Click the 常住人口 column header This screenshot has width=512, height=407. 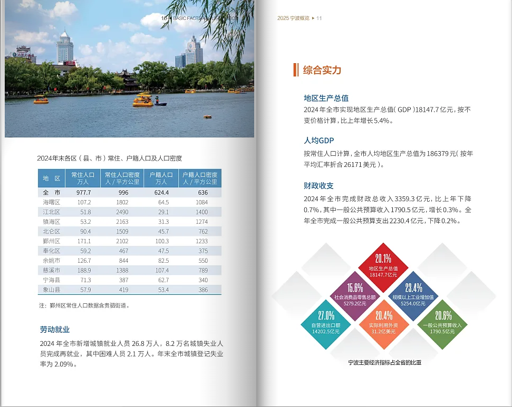[x=82, y=178]
